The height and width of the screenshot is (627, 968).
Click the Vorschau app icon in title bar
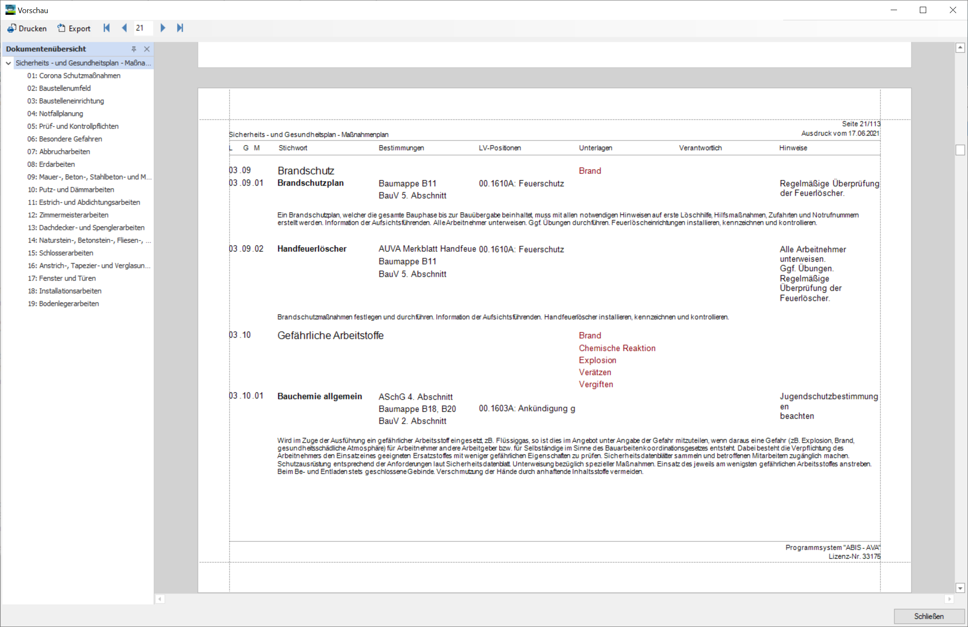coord(10,10)
